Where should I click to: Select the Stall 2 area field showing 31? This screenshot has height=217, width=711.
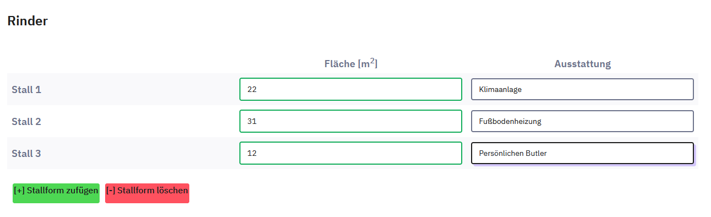pyautogui.click(x=351, y=121)
